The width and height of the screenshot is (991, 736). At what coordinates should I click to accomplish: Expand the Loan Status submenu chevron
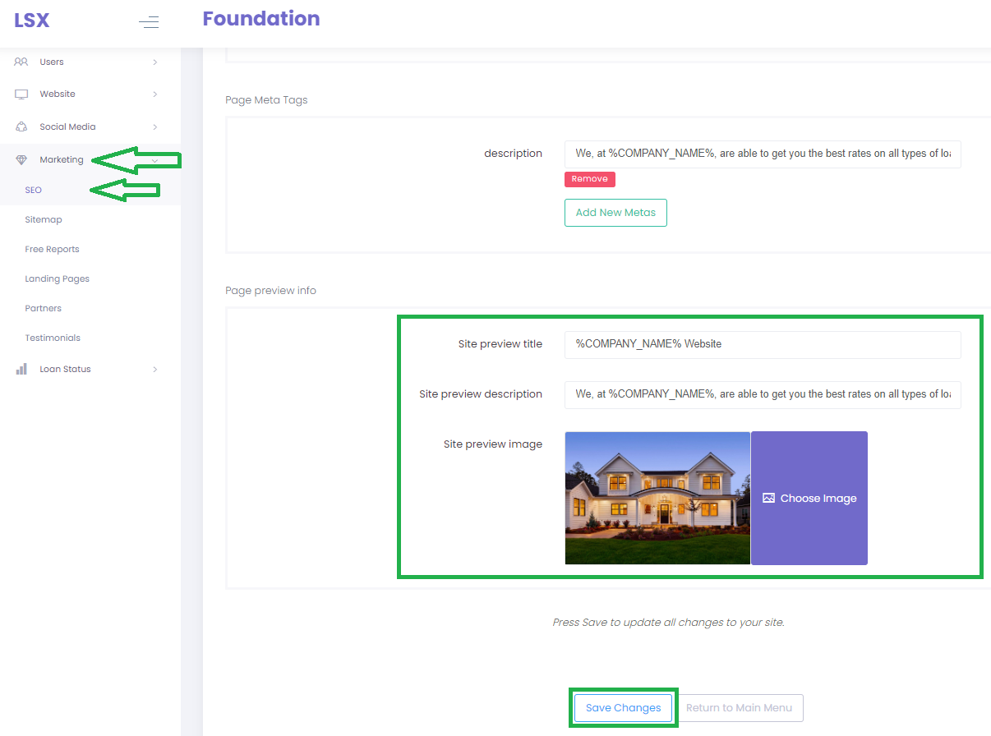(154, 370)
